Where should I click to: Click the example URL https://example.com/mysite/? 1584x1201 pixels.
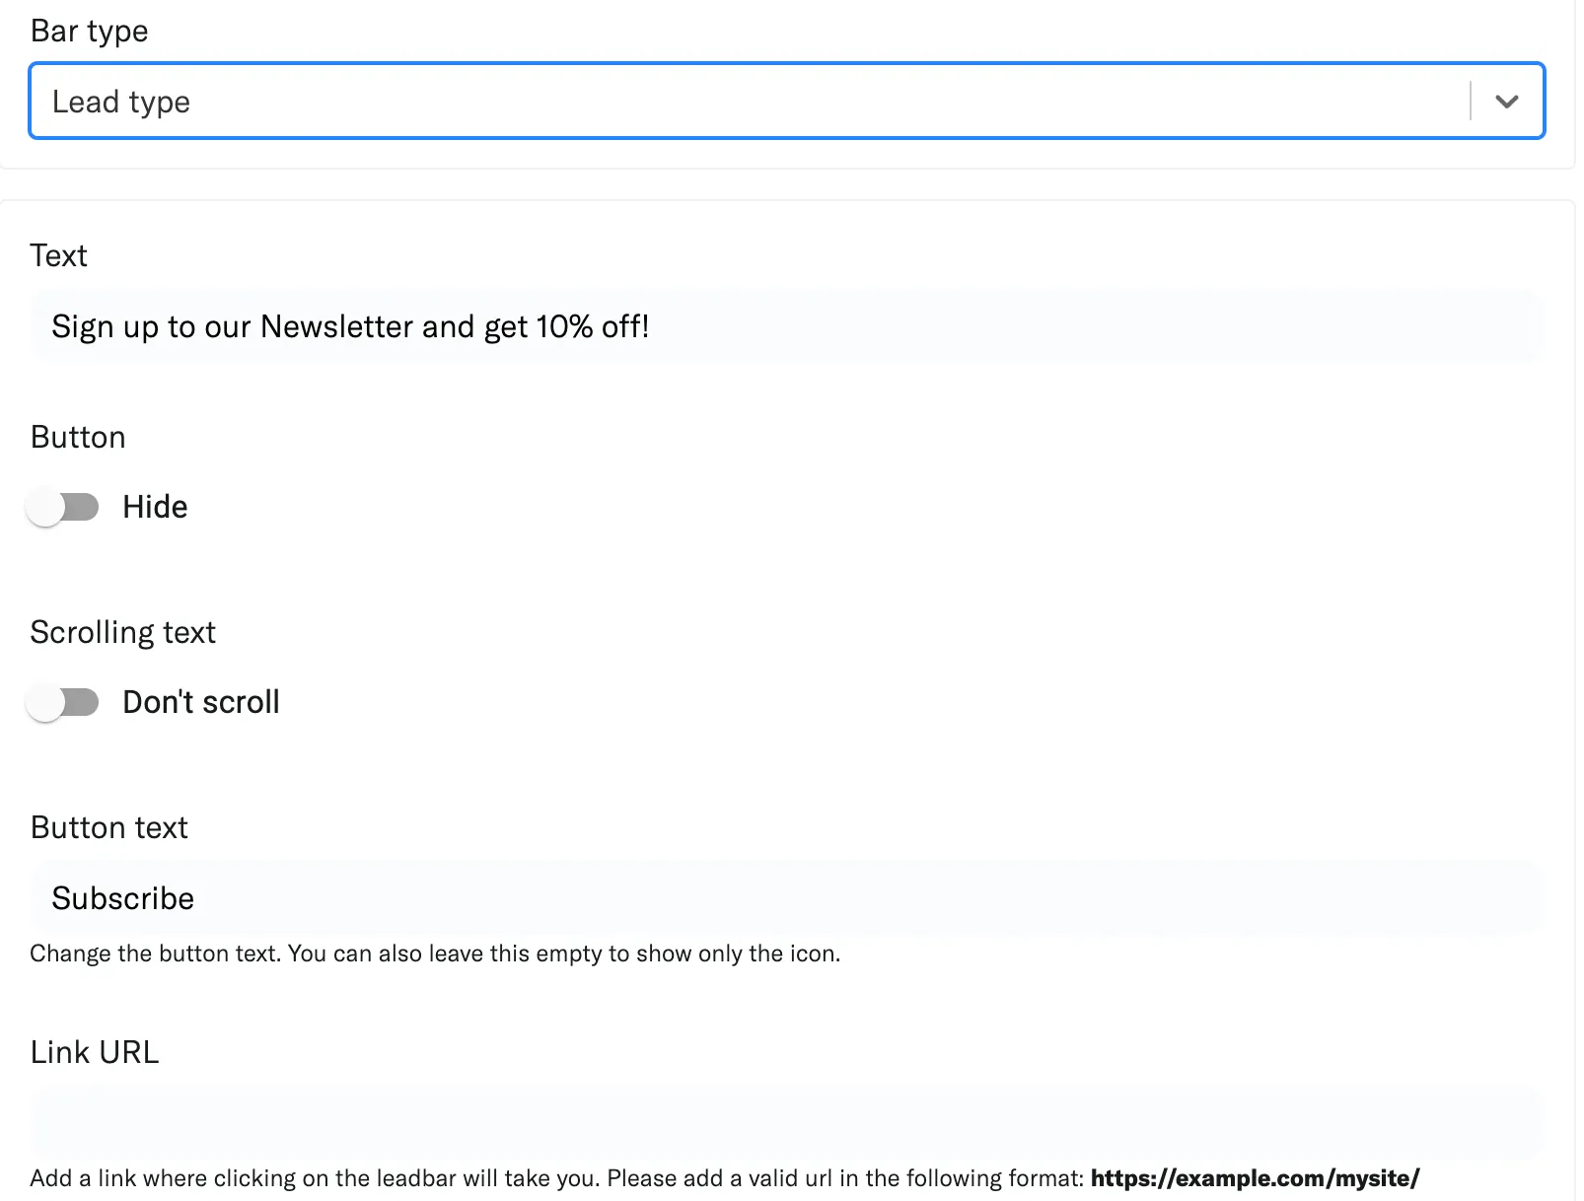point(1255,1178)
